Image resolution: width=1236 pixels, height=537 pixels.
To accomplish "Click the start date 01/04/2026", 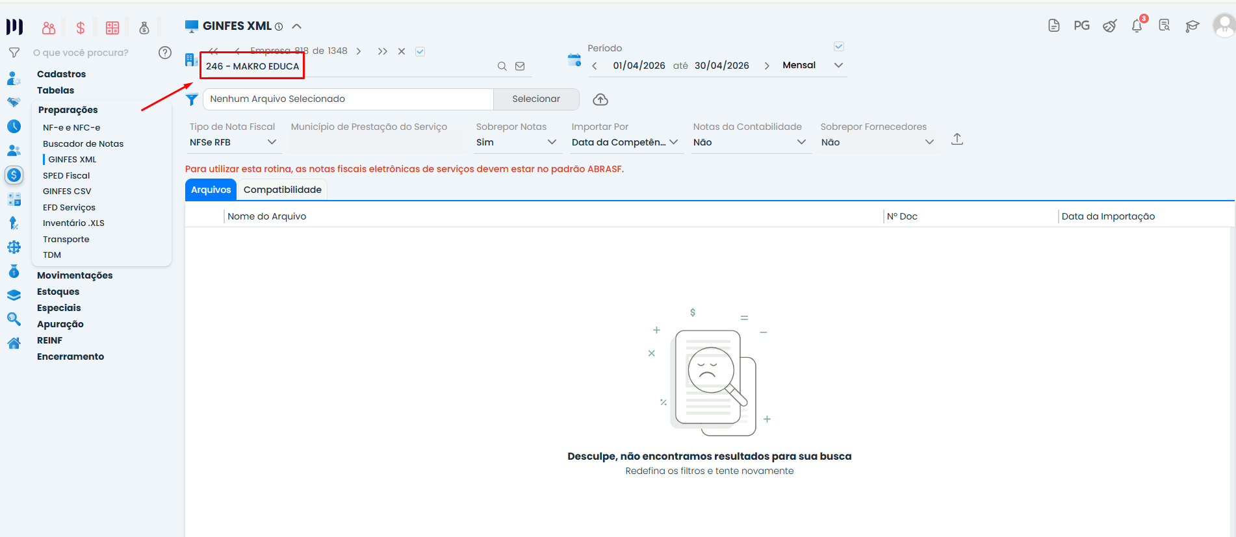I will click(639, 66).
